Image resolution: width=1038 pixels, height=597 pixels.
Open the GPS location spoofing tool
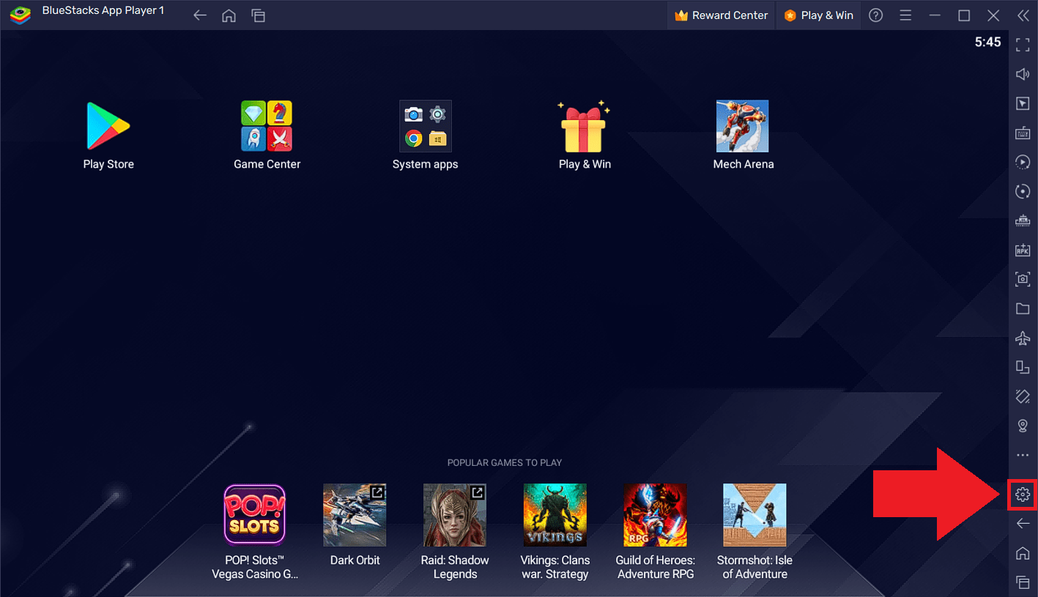point(1023,426)
